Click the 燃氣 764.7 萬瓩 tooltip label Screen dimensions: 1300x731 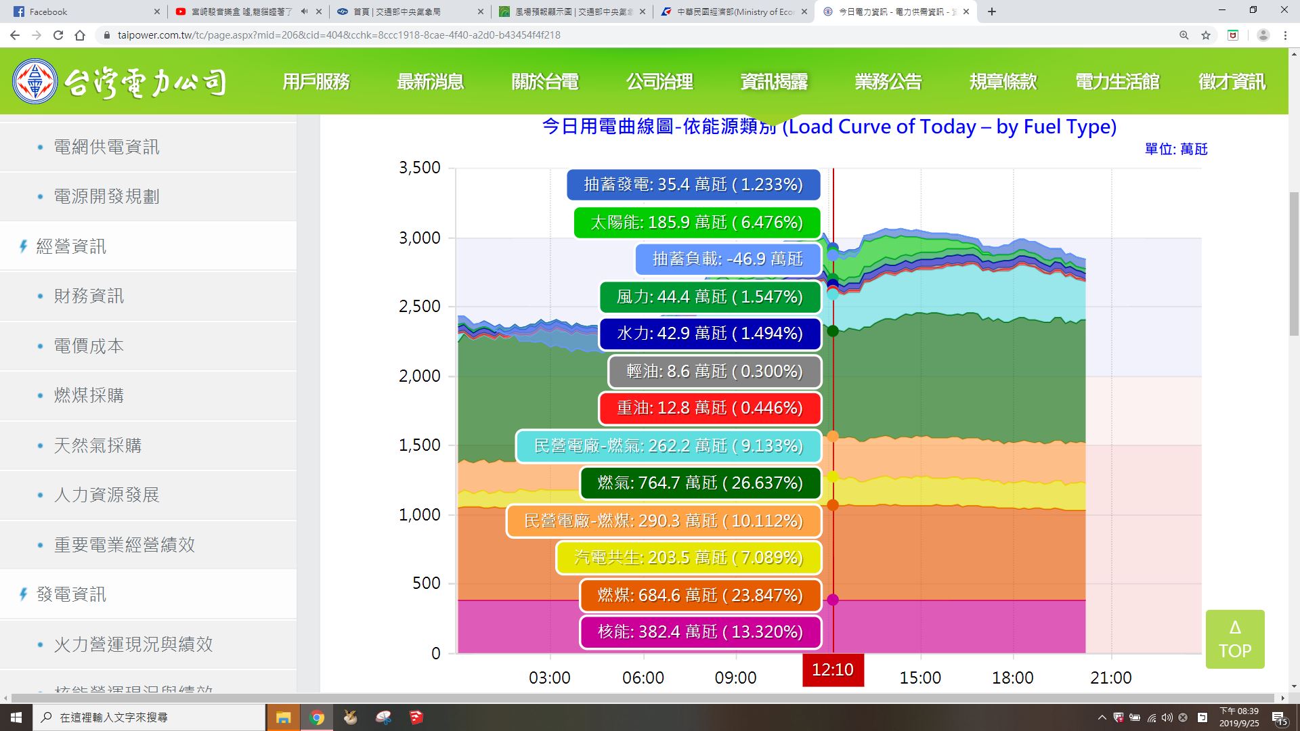point(700,483)
